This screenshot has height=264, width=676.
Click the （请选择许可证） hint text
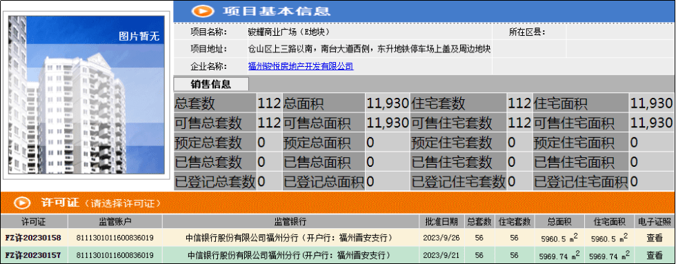pyautogui.click(x=123, y=203)
